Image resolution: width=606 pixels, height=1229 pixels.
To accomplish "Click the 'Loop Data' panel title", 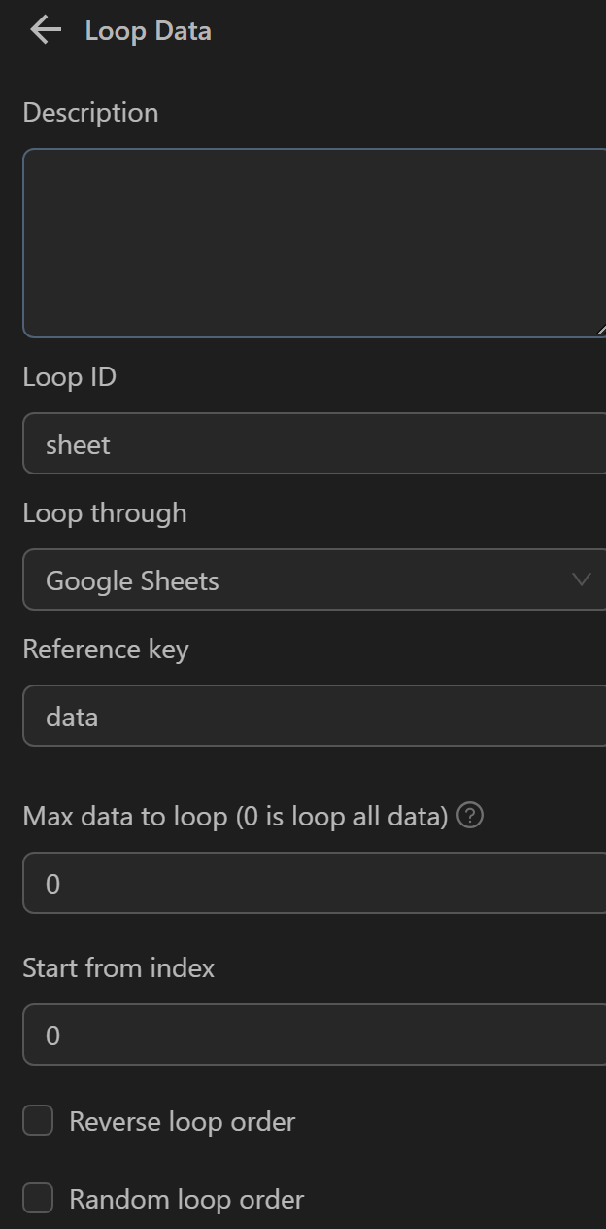I will pyautogui.click(x=148, y=31).
